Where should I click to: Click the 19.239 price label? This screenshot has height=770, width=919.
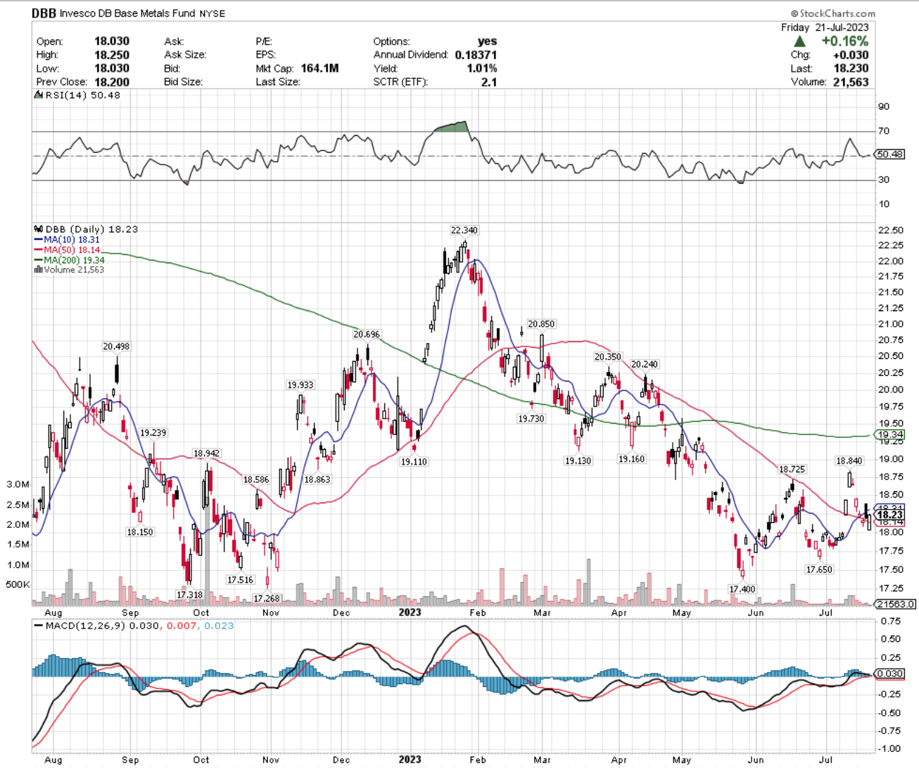point(153,433)
